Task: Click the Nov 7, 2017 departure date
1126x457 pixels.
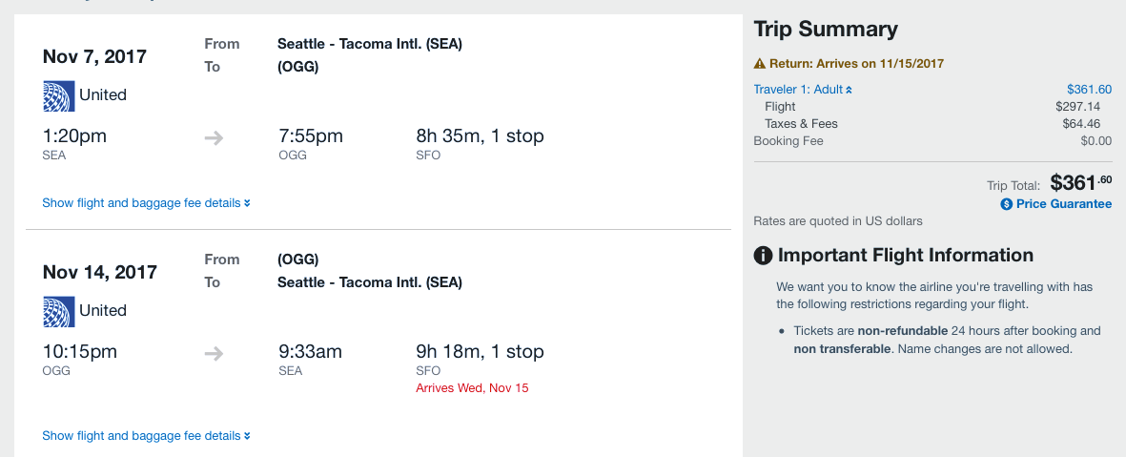Action: [94, 56]
